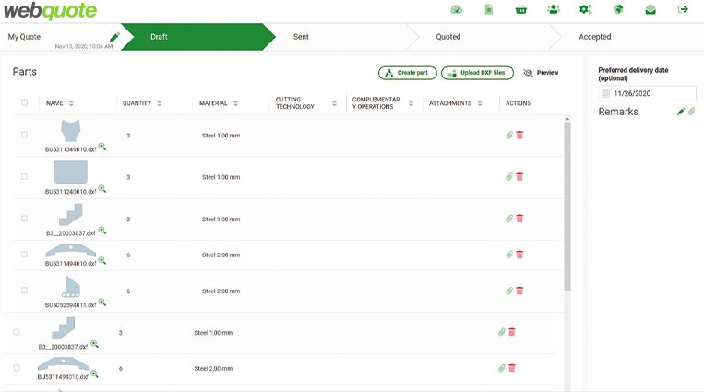Sort parts by Name column arrows
704x392 pixels.
[71, 103]
